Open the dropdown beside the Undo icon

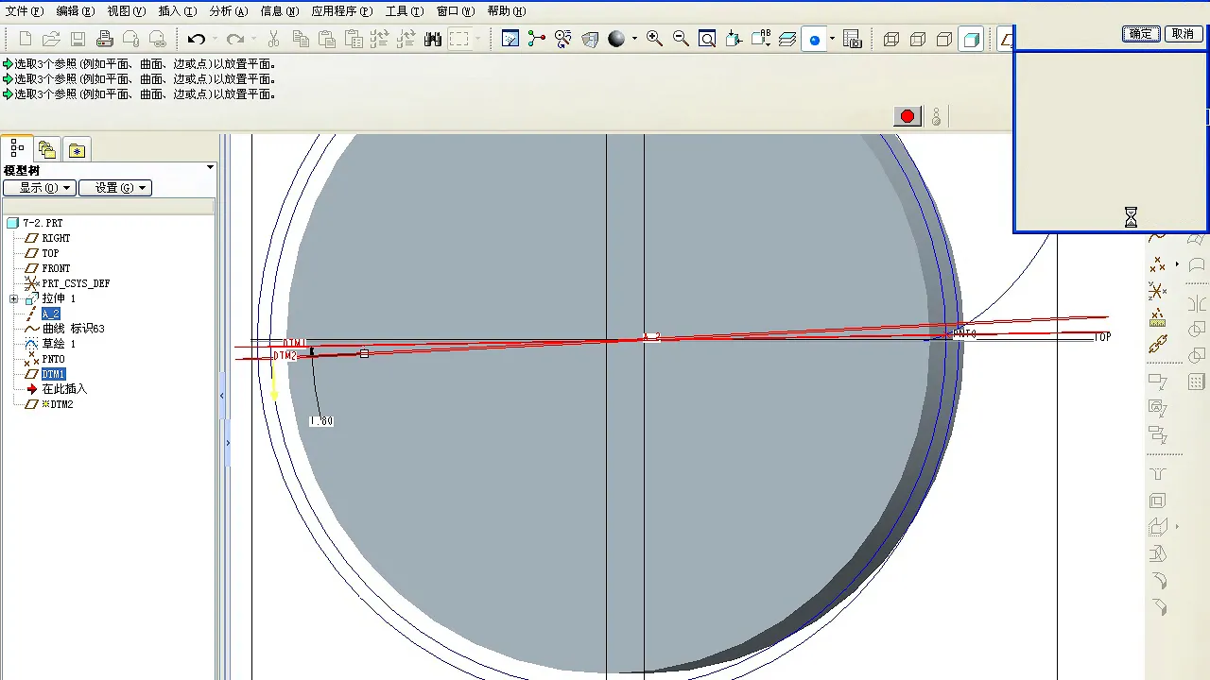click(x=215, y=39)
